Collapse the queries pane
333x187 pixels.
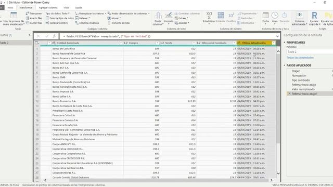click(x=30, y=35)
